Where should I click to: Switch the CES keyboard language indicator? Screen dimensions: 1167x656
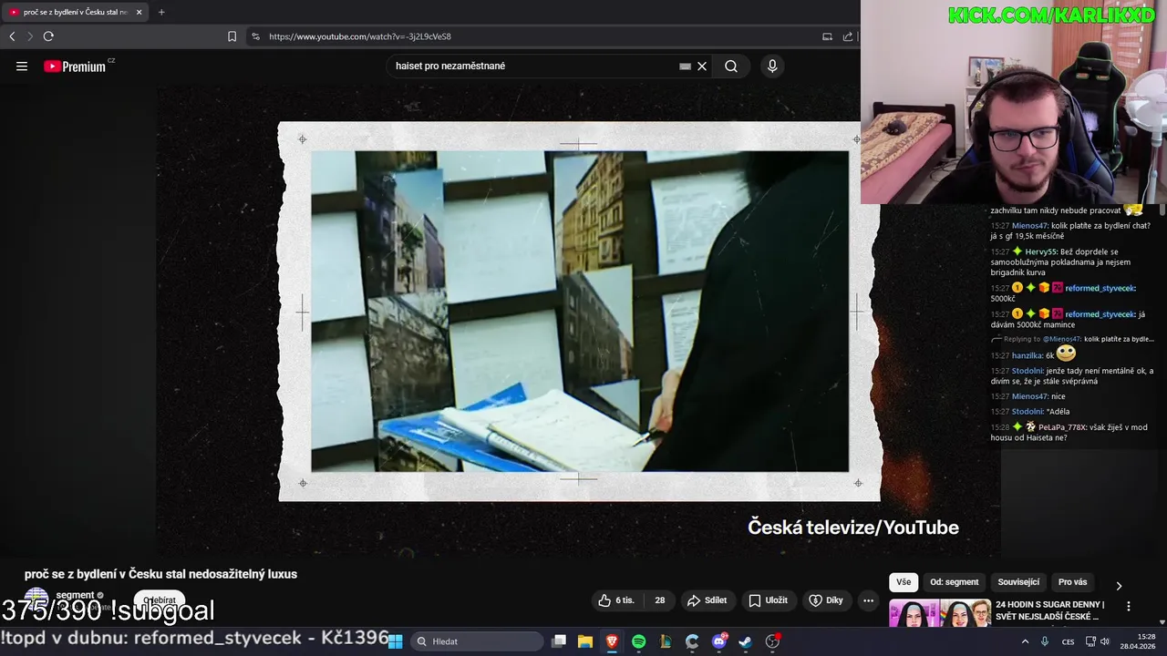[1068, 641]
